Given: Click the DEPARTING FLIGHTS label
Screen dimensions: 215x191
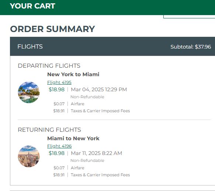Looking at the screenshot, I should (x=49, y=66).
